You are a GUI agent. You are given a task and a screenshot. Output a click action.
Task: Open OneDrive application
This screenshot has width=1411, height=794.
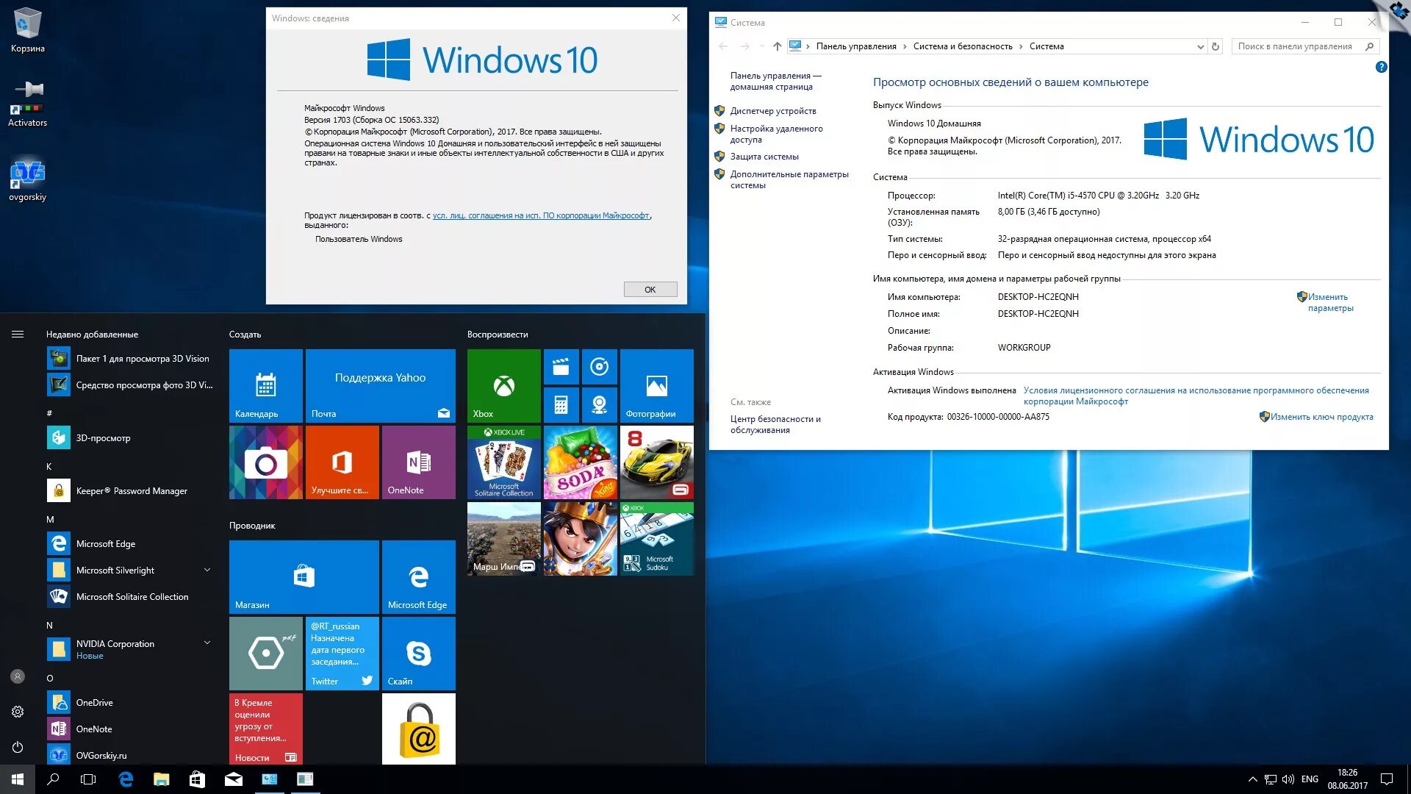tap(94, 699)
